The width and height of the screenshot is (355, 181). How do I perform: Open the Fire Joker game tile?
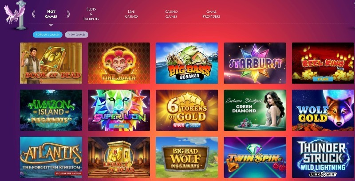coord(119,63)
